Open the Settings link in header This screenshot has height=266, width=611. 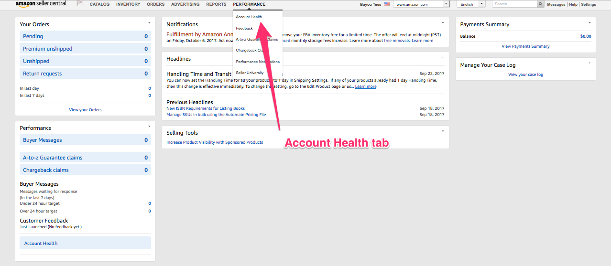[x=589, y=4]
